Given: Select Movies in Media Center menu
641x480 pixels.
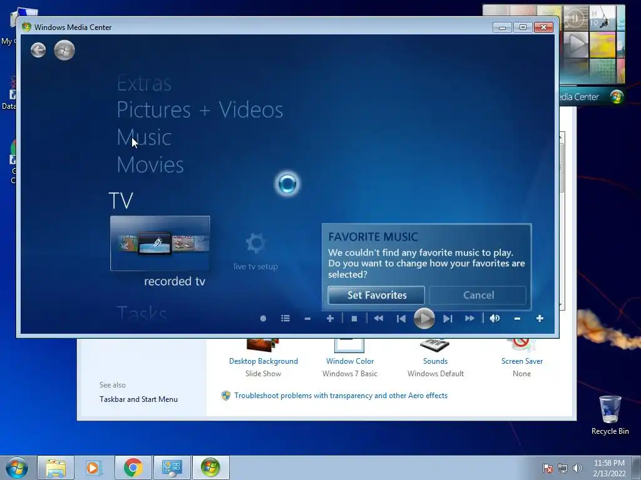Looking at the screenshot, I should click(150, 164).
